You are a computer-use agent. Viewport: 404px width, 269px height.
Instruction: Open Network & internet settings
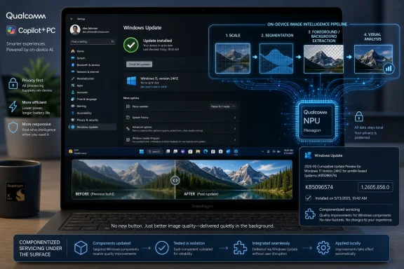(x=93, y=72)
